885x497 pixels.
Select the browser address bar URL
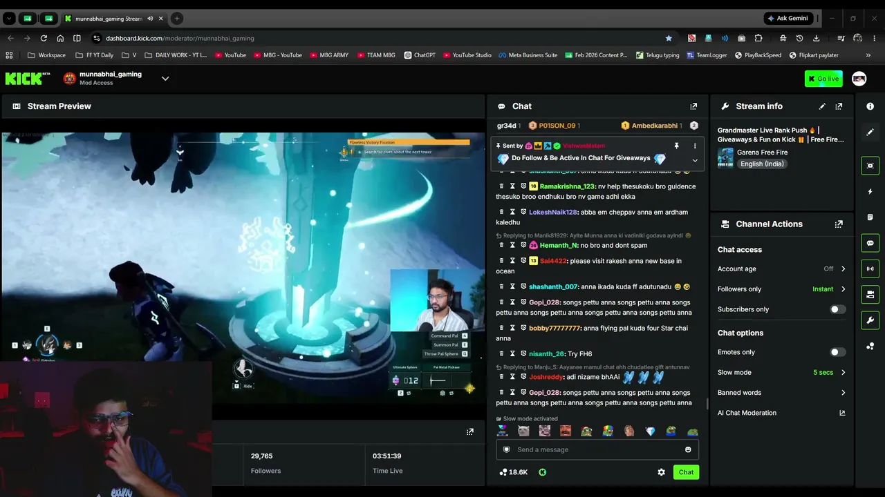coord(180,38)
